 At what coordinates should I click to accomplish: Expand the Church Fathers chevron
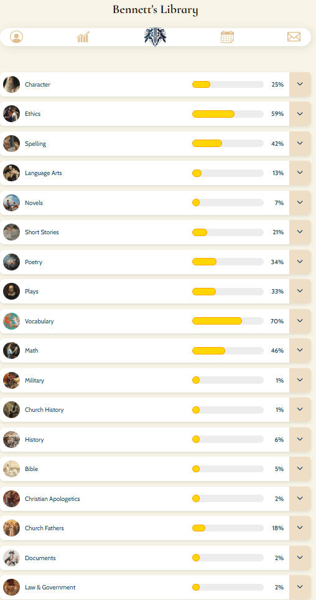click(300, 528)
